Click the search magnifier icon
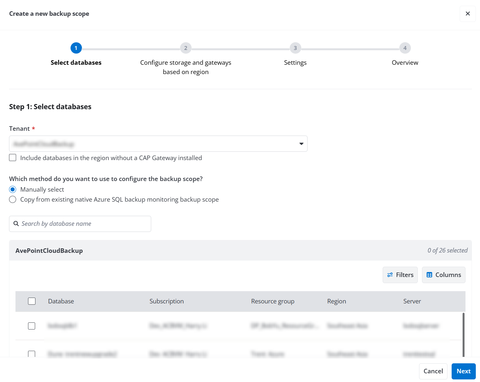Image resolution: width=480 pixels, height=382 pixels. (16, 224)
